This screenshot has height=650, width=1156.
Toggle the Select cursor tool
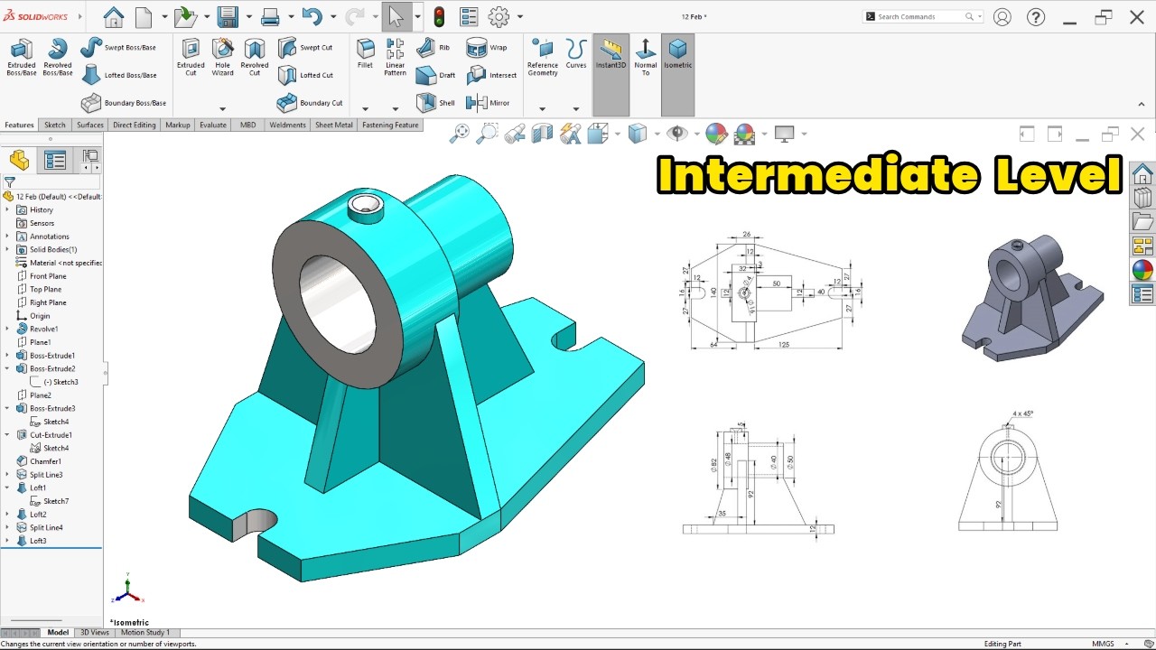(396, 16)
